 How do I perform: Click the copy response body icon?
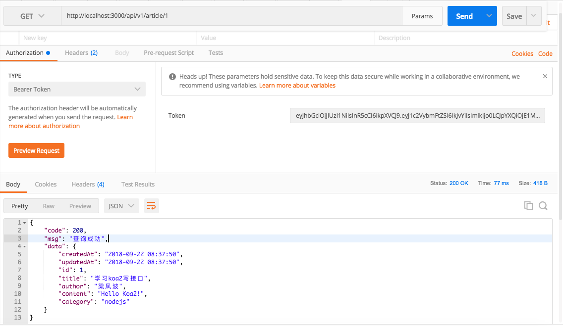528,206
